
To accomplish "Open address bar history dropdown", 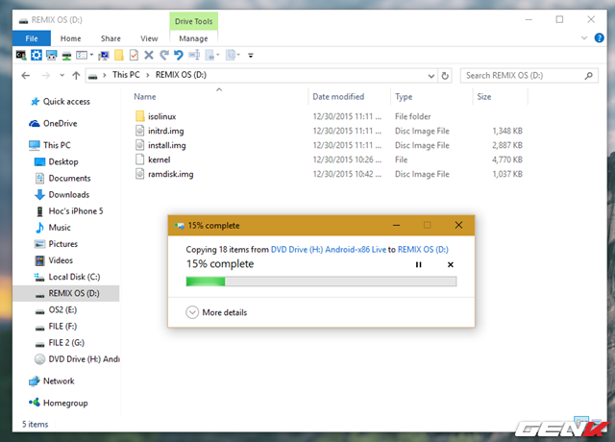I will (x=431, y=76).
